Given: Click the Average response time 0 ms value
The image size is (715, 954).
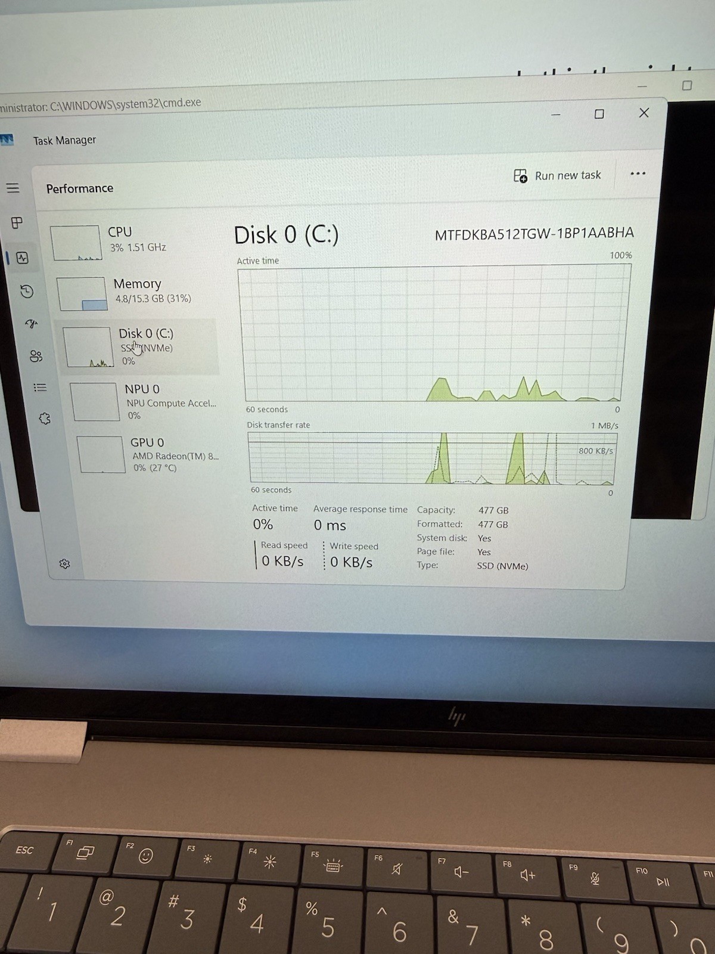Looking at the screenshot, I should [x=330, y=525].
